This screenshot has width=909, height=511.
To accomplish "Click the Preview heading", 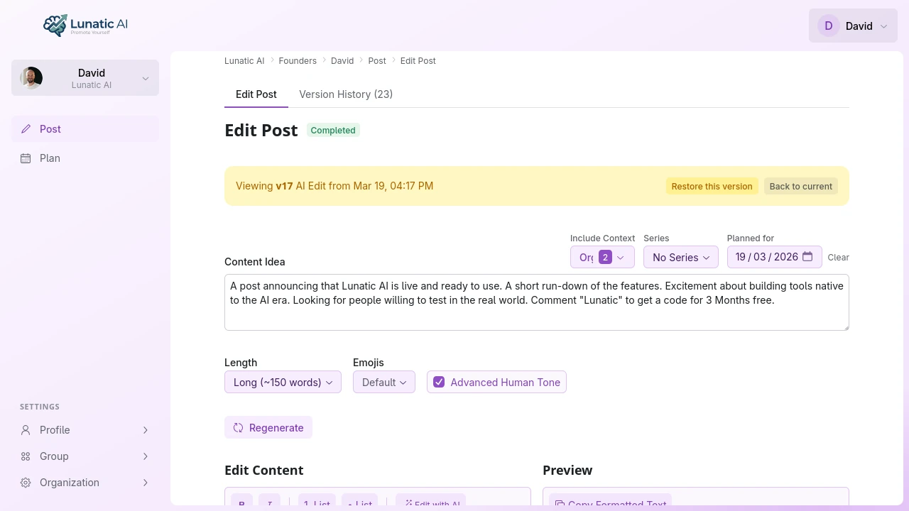I will pyautogui.click(x=567, y=470).
